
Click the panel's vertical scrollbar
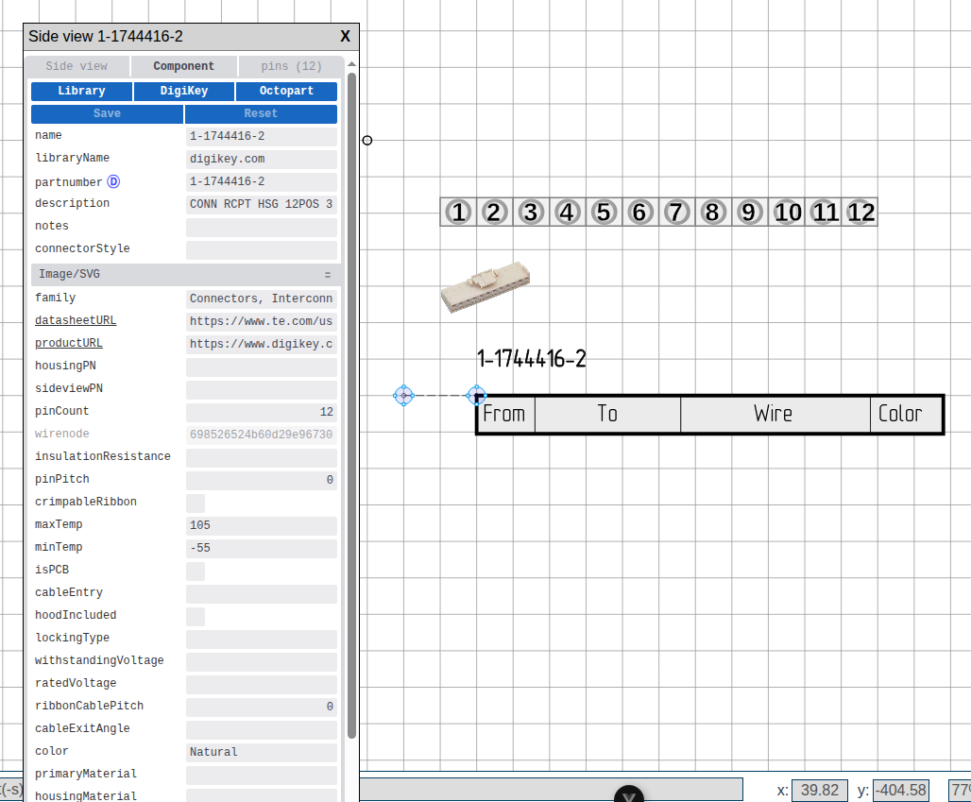tap(351, 378)
